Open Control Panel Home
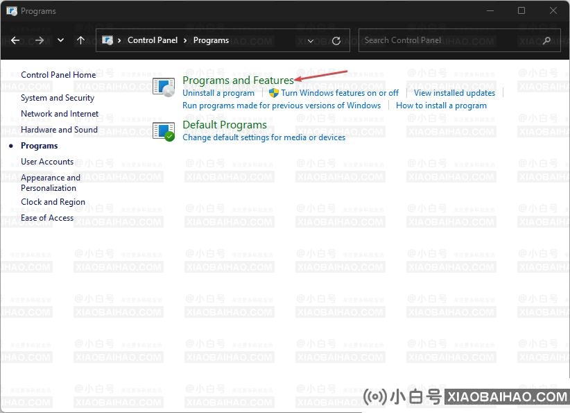570x413 pixels. coord(58,74)
